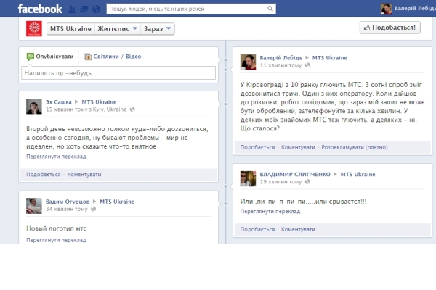
Task: Open Эх Сашка profile picture
Action: click(34, 107)
